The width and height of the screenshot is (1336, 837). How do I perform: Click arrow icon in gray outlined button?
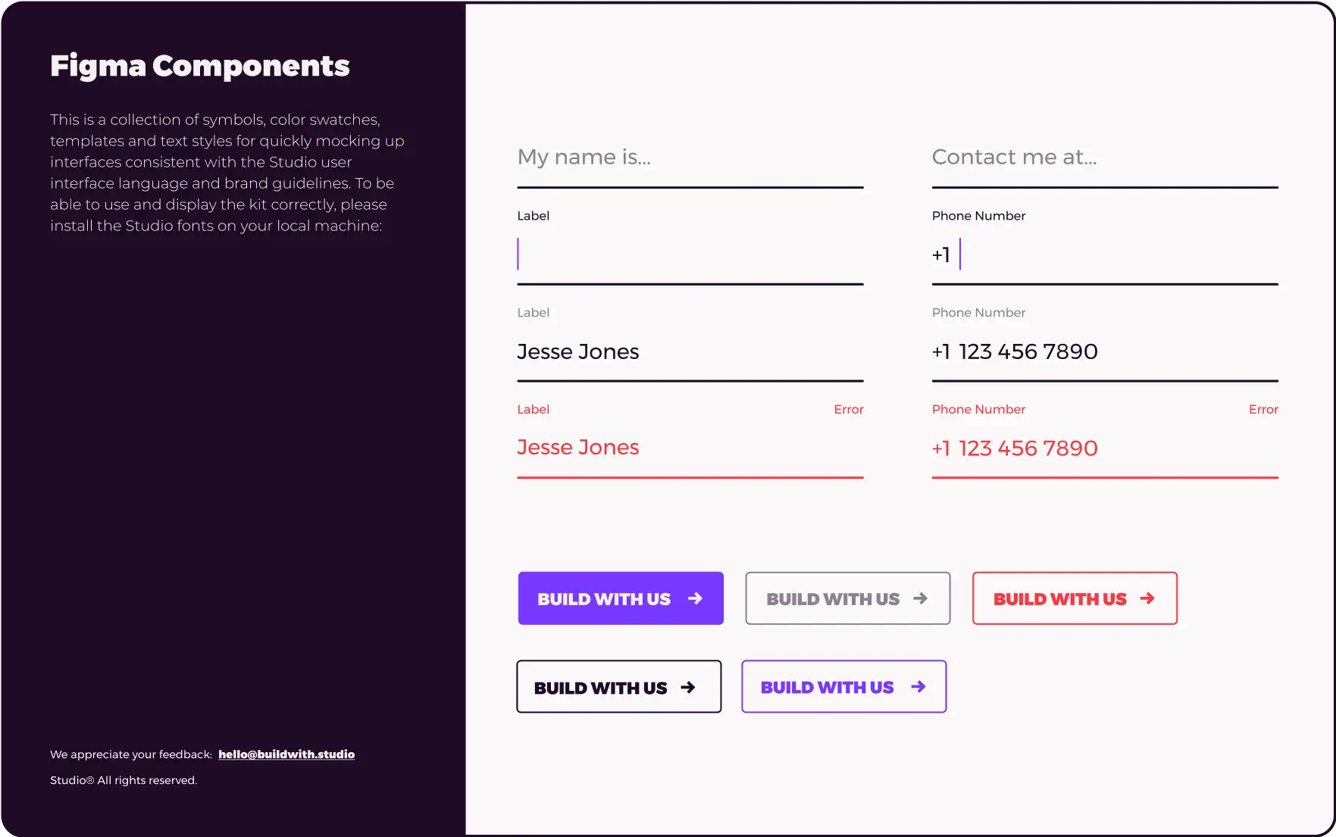point(920,598)
